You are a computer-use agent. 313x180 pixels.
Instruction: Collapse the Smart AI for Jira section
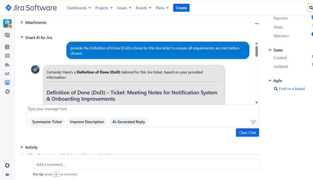[22, 37]
